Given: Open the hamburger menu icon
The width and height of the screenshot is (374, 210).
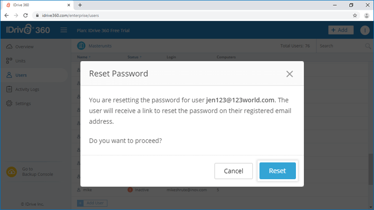Looking at the screenshot, I should 64,30.
